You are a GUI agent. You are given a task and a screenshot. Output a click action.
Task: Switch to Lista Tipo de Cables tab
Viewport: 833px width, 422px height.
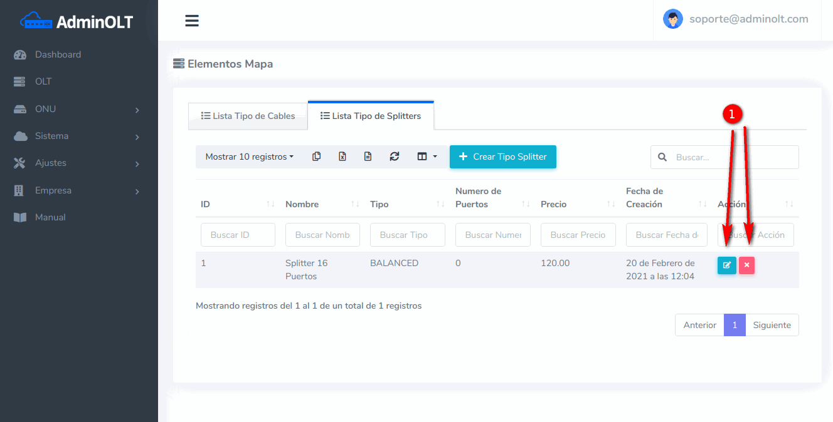248,116
